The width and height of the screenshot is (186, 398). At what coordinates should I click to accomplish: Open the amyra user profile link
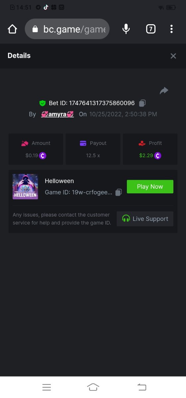coord(57,114)
